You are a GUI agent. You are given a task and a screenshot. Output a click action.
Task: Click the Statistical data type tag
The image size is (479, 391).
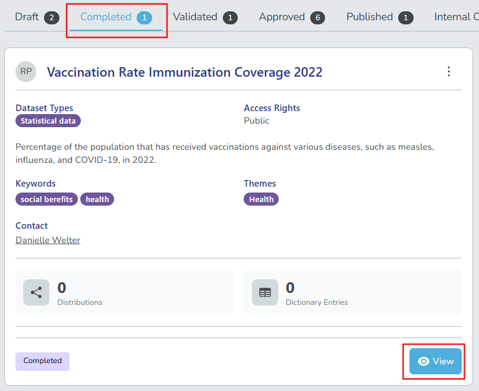click(48, 121)
